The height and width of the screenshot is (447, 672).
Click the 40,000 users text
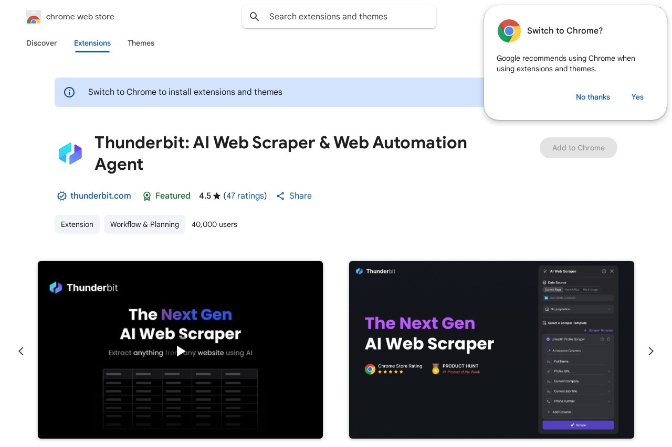pos(214,224)
